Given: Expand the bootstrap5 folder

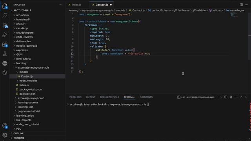Looking at the screenshot, I should pos(38,20).
